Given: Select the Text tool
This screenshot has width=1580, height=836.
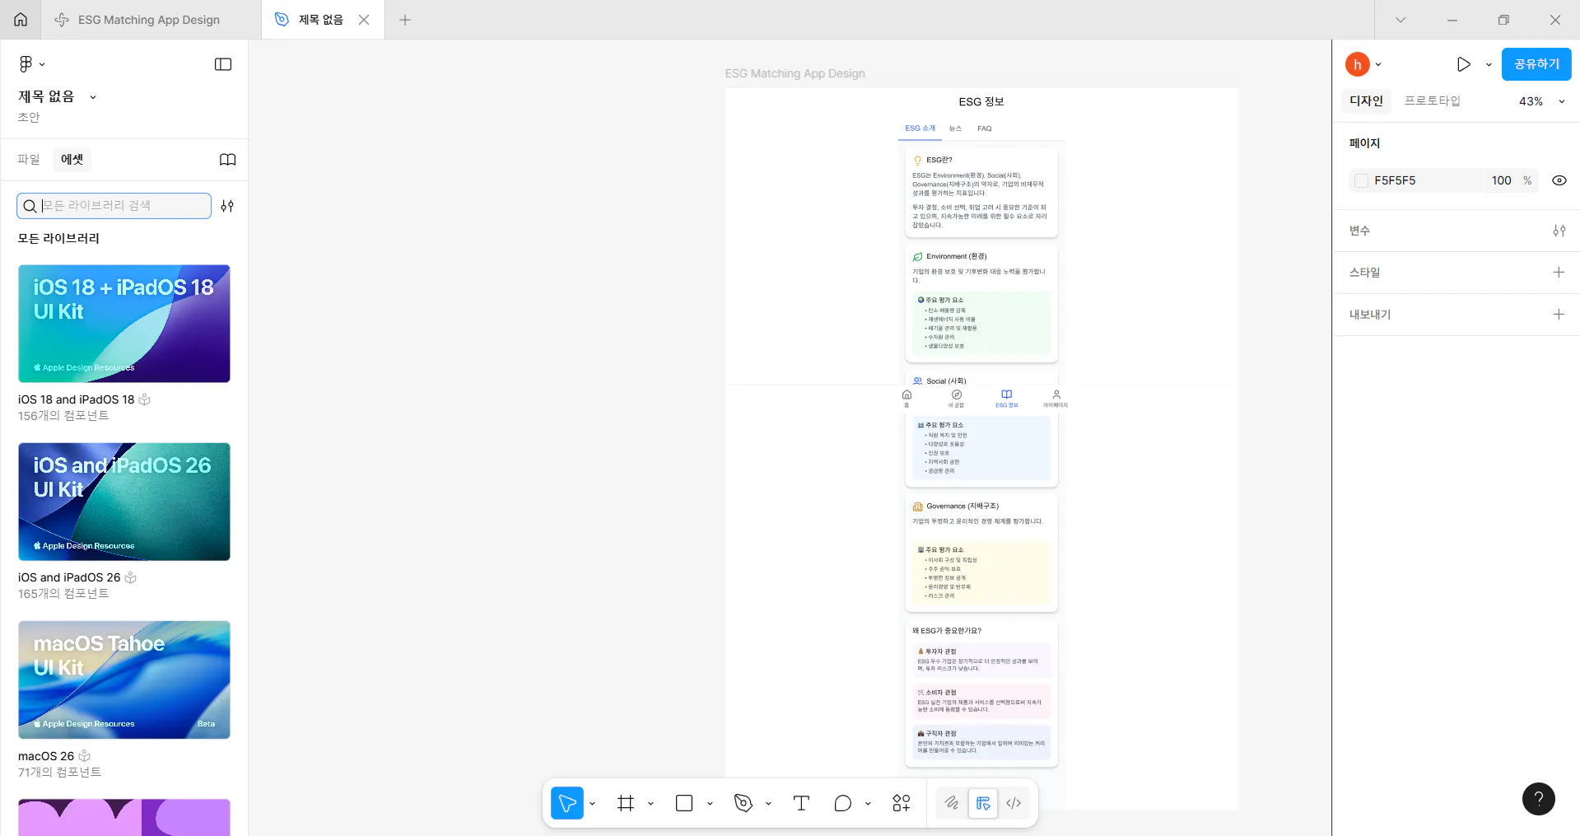Looking at the screenshot, I should pos(801,803).
